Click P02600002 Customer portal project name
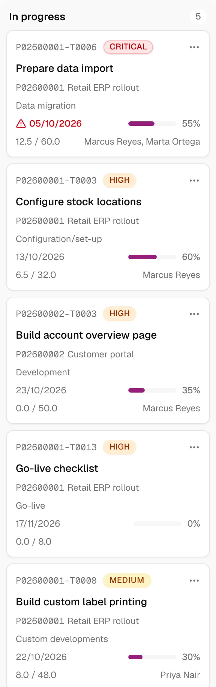This screenshot has width=216, height=687. (x=75, y=354)
